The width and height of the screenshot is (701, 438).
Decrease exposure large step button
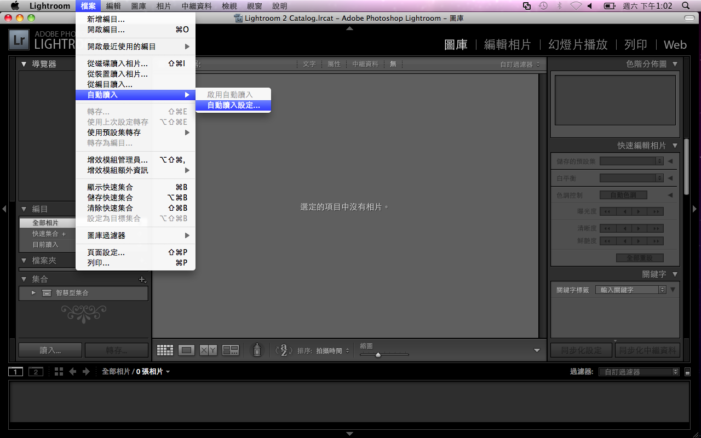(607, 211)
